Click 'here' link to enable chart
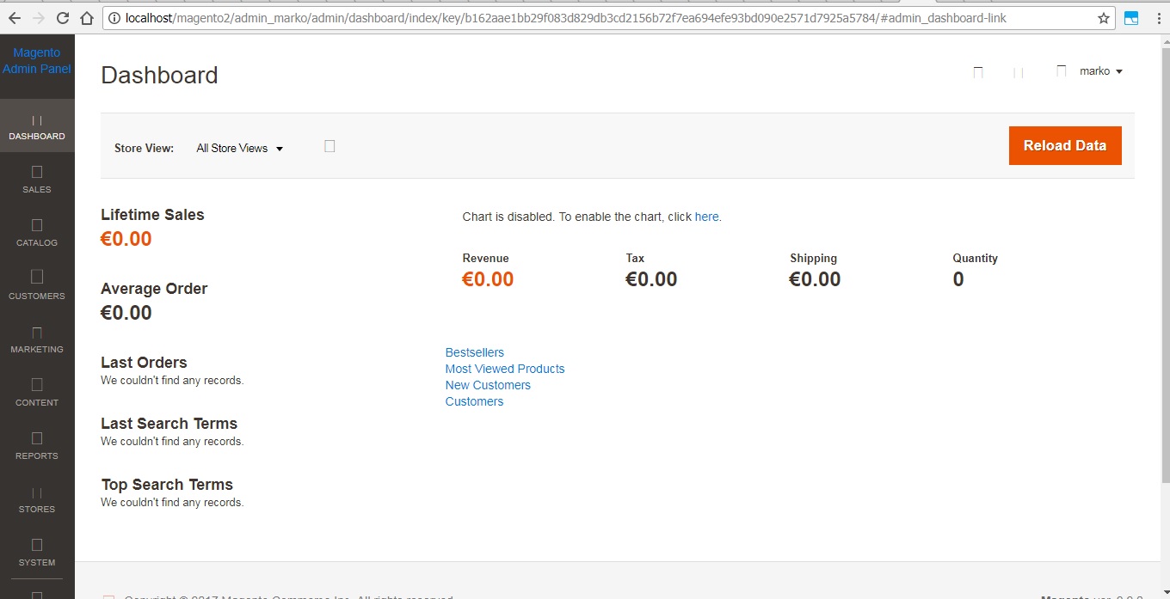Viewport: 1170px width, 599px height. (706, 217)
